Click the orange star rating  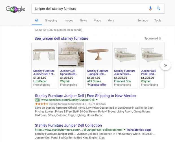(41, 104)
